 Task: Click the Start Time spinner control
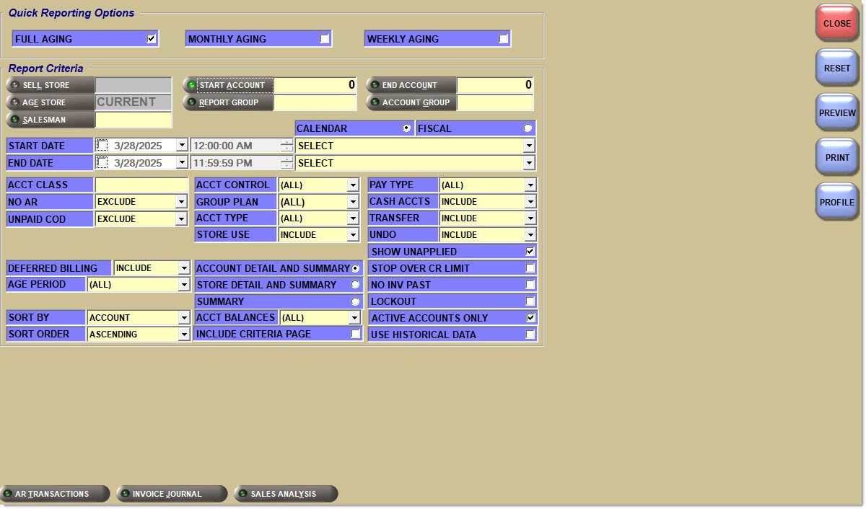pyautogui.click(x=287, y=146)
